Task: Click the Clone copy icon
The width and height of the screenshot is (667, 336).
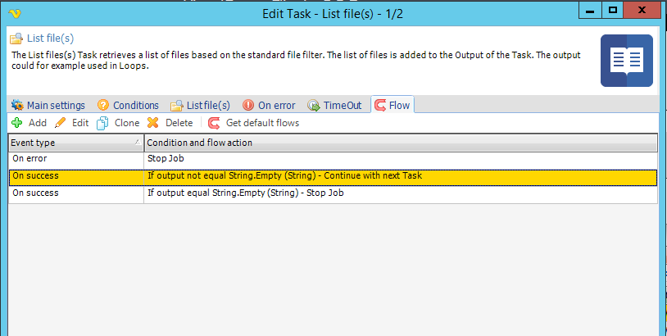Action: coord(102,123)
